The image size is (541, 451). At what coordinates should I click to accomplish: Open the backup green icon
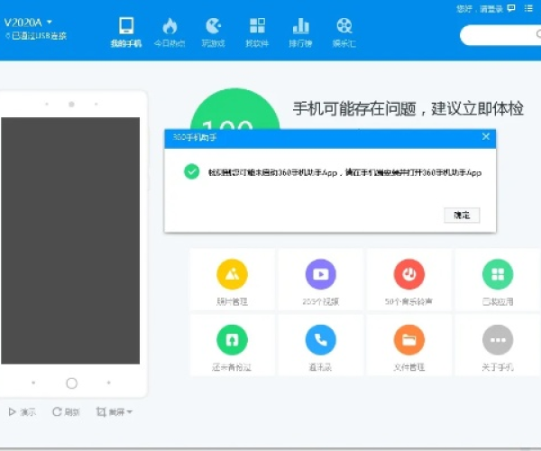233,340
